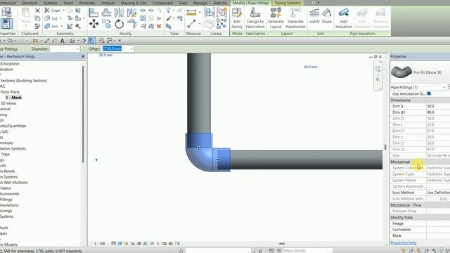
Task: Click Generate Layout tool
Action: (276, 18)
